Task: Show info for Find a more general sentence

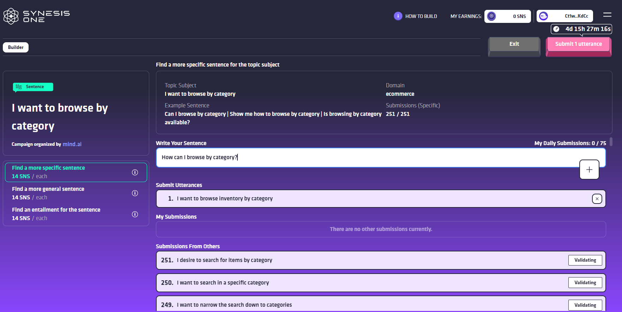Action: 135,193
